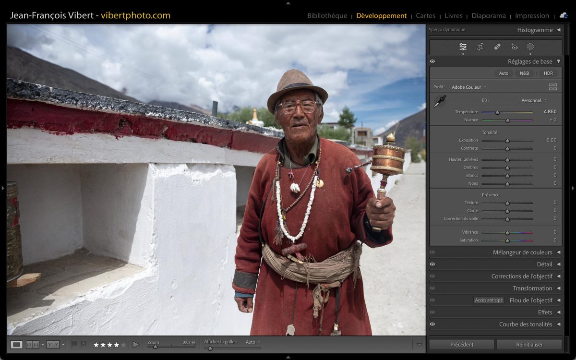
Task: Select the Healing bandage tool
Action: (497, 47)
